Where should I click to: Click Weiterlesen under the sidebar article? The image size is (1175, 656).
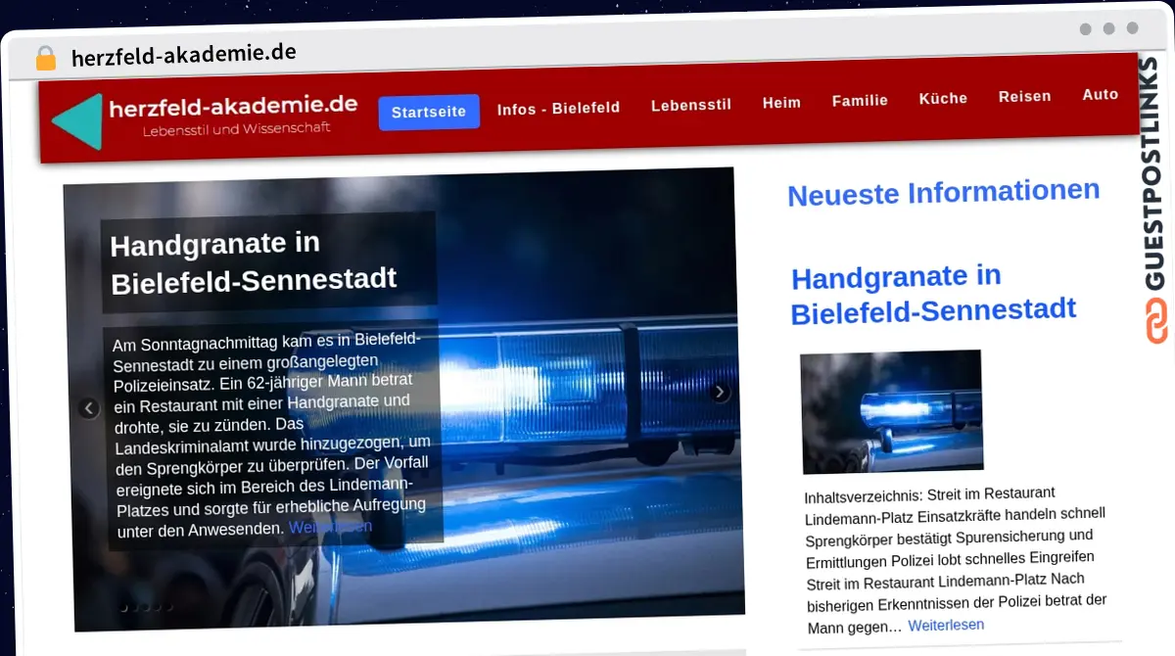click(946, 625)
